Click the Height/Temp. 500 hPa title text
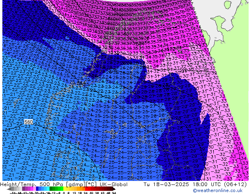Image resolution: width=251 pixels, height=194 pixels. pos(32,184)
